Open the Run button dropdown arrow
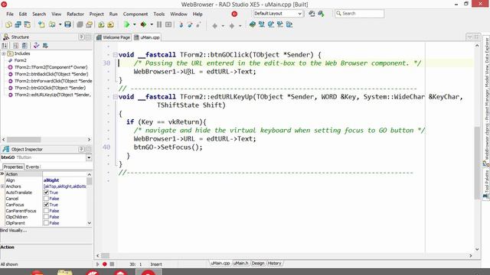490x275 pixels. tap(135, 24)
